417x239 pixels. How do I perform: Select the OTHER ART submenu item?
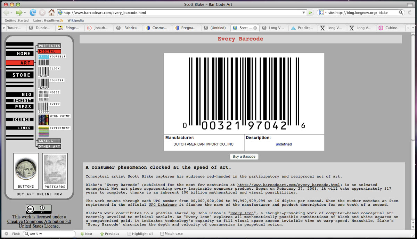coord(49,147)
